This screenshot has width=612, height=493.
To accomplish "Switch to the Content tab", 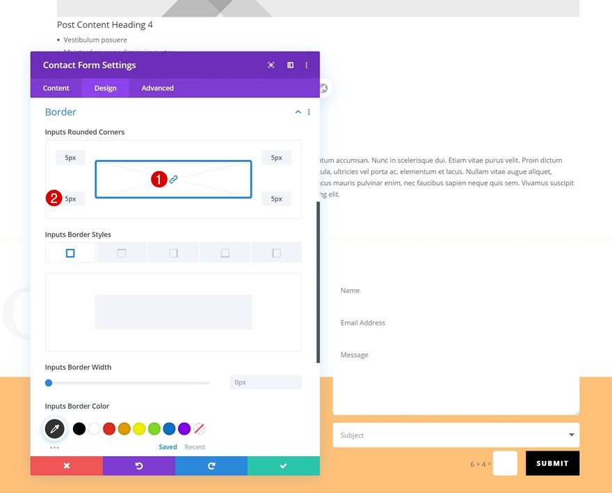I will (x=56, y=88).
